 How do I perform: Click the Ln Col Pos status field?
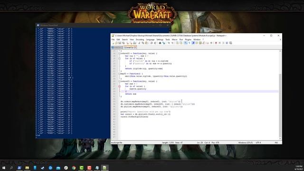coord(208,142)
